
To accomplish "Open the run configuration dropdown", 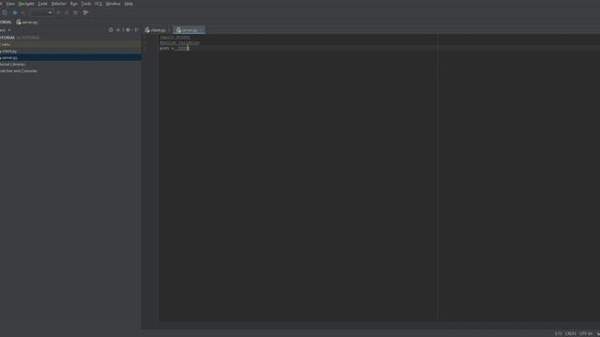I will tap(41, 12).
